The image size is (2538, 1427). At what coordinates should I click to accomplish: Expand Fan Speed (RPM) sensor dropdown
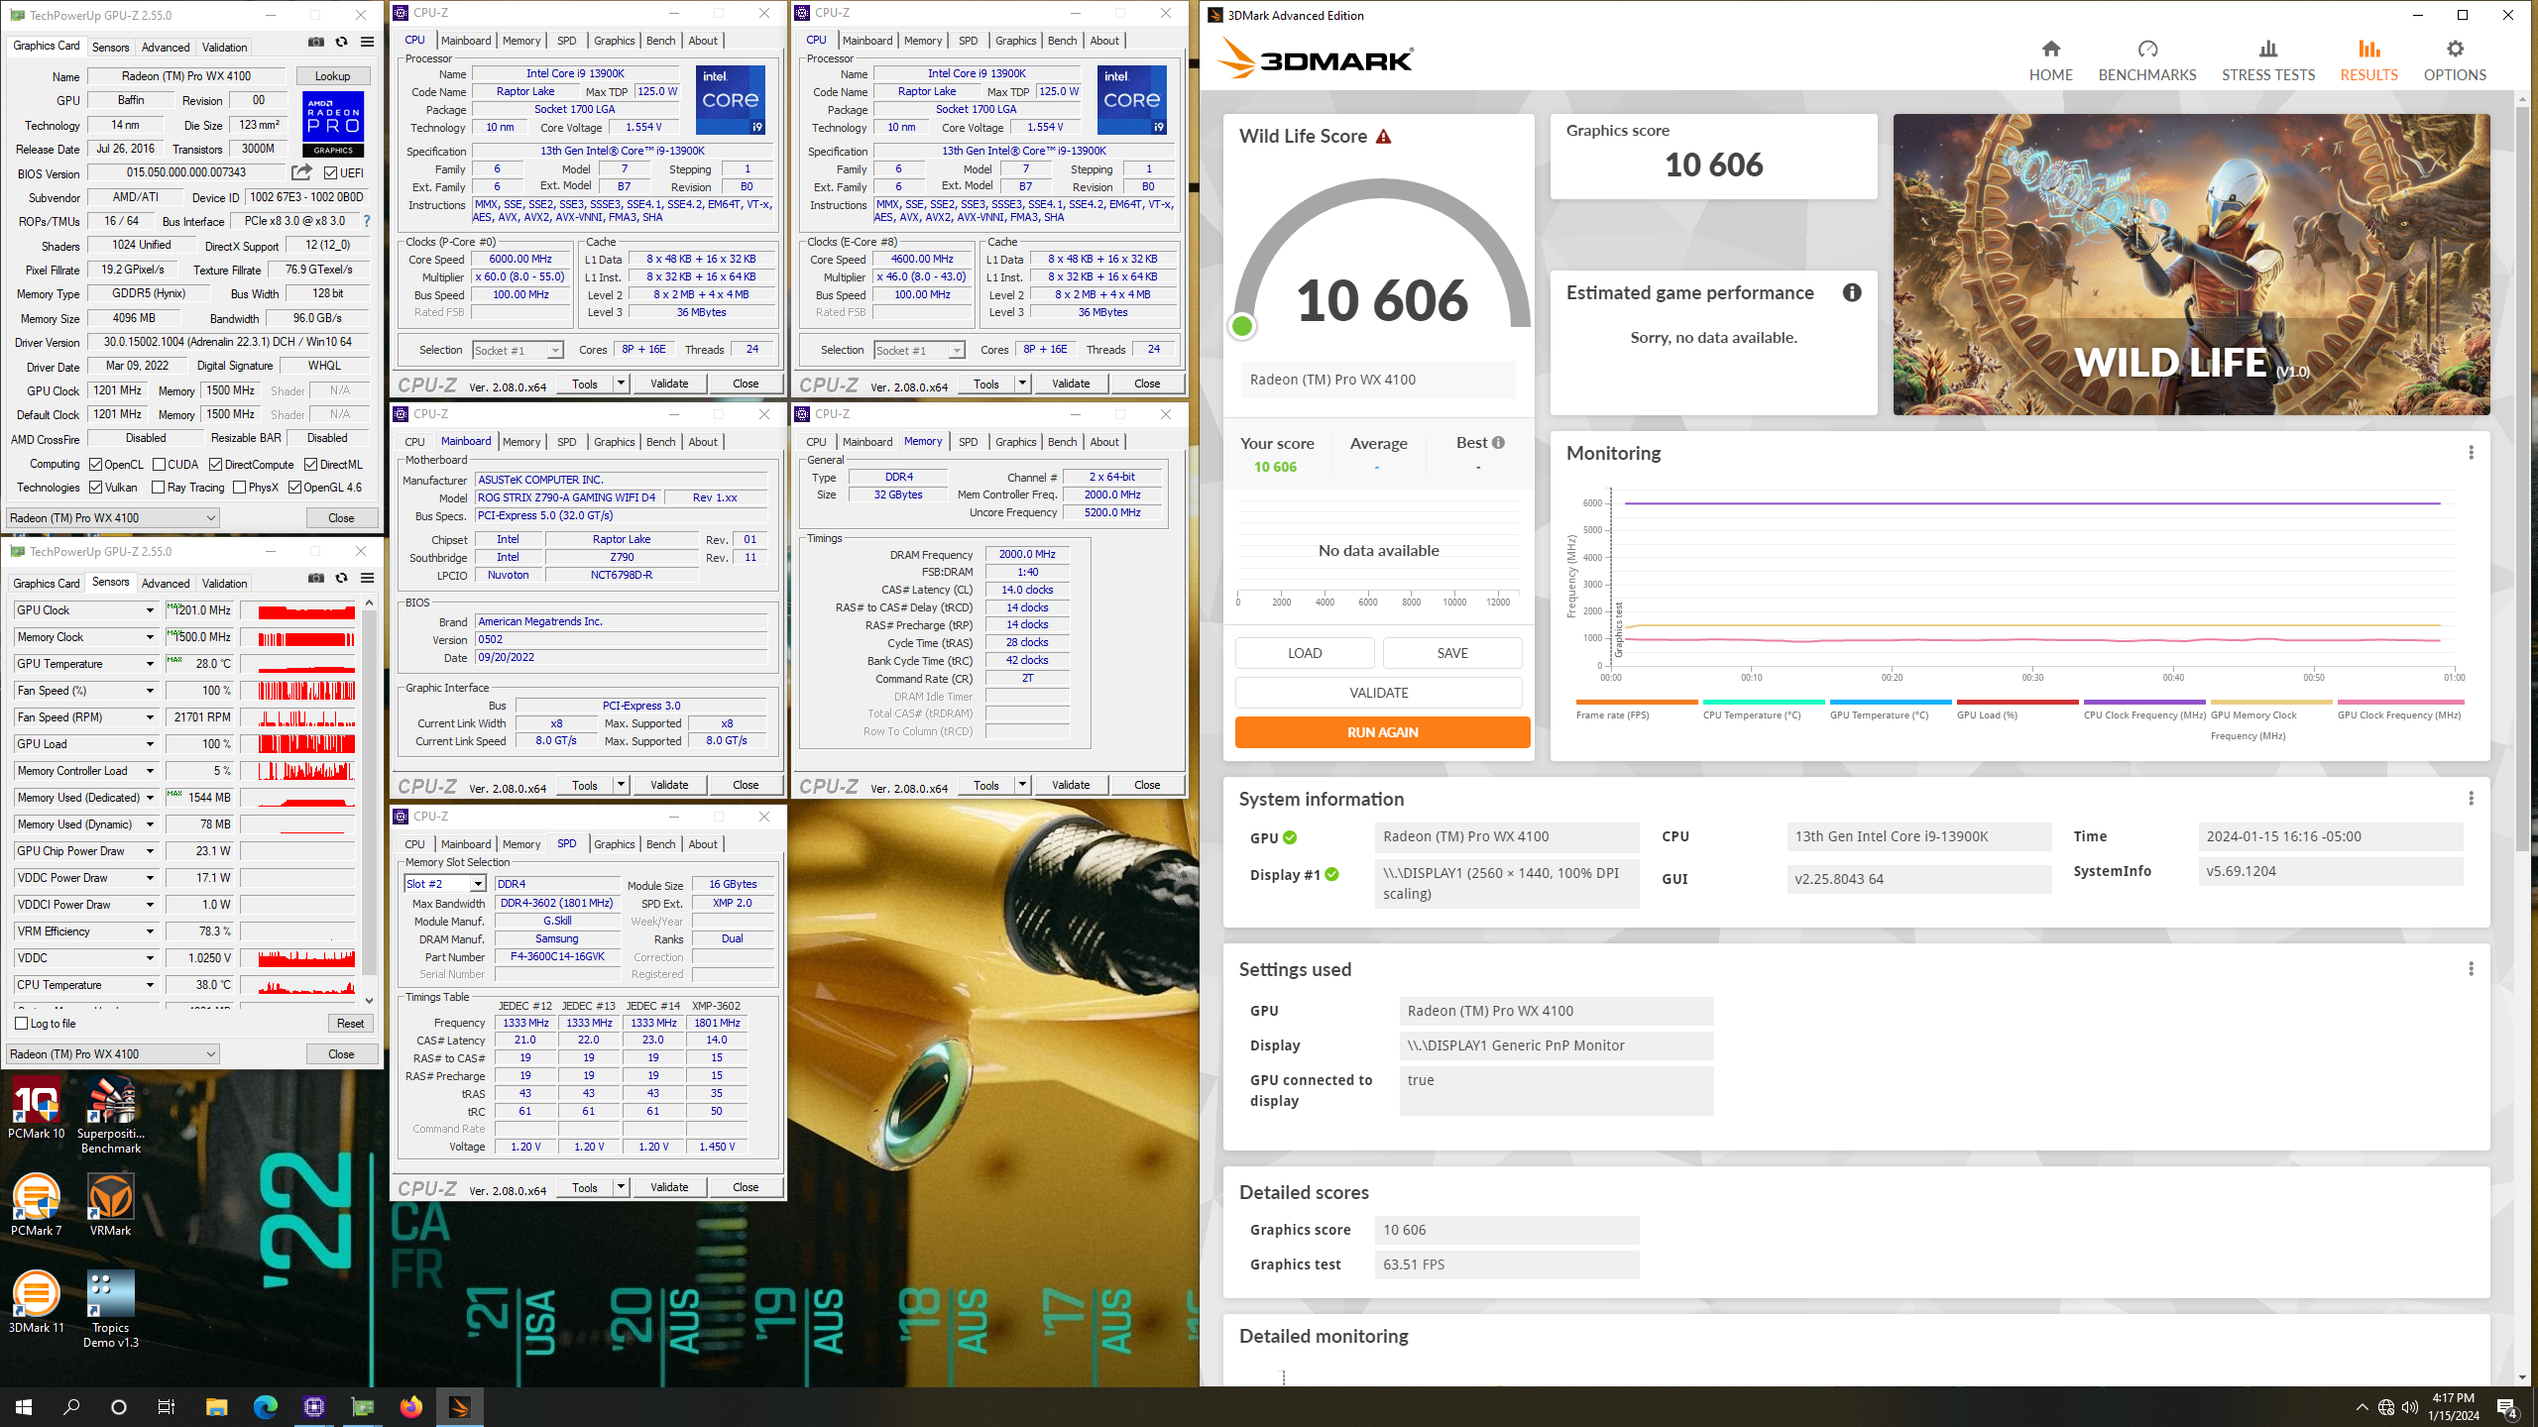point(150,717)
